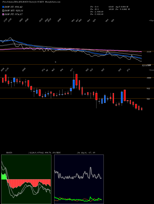The width and height of the screenshot is (154, 204).
Task: Click the white DOW MT legend swatch
Action: point(3,11)
